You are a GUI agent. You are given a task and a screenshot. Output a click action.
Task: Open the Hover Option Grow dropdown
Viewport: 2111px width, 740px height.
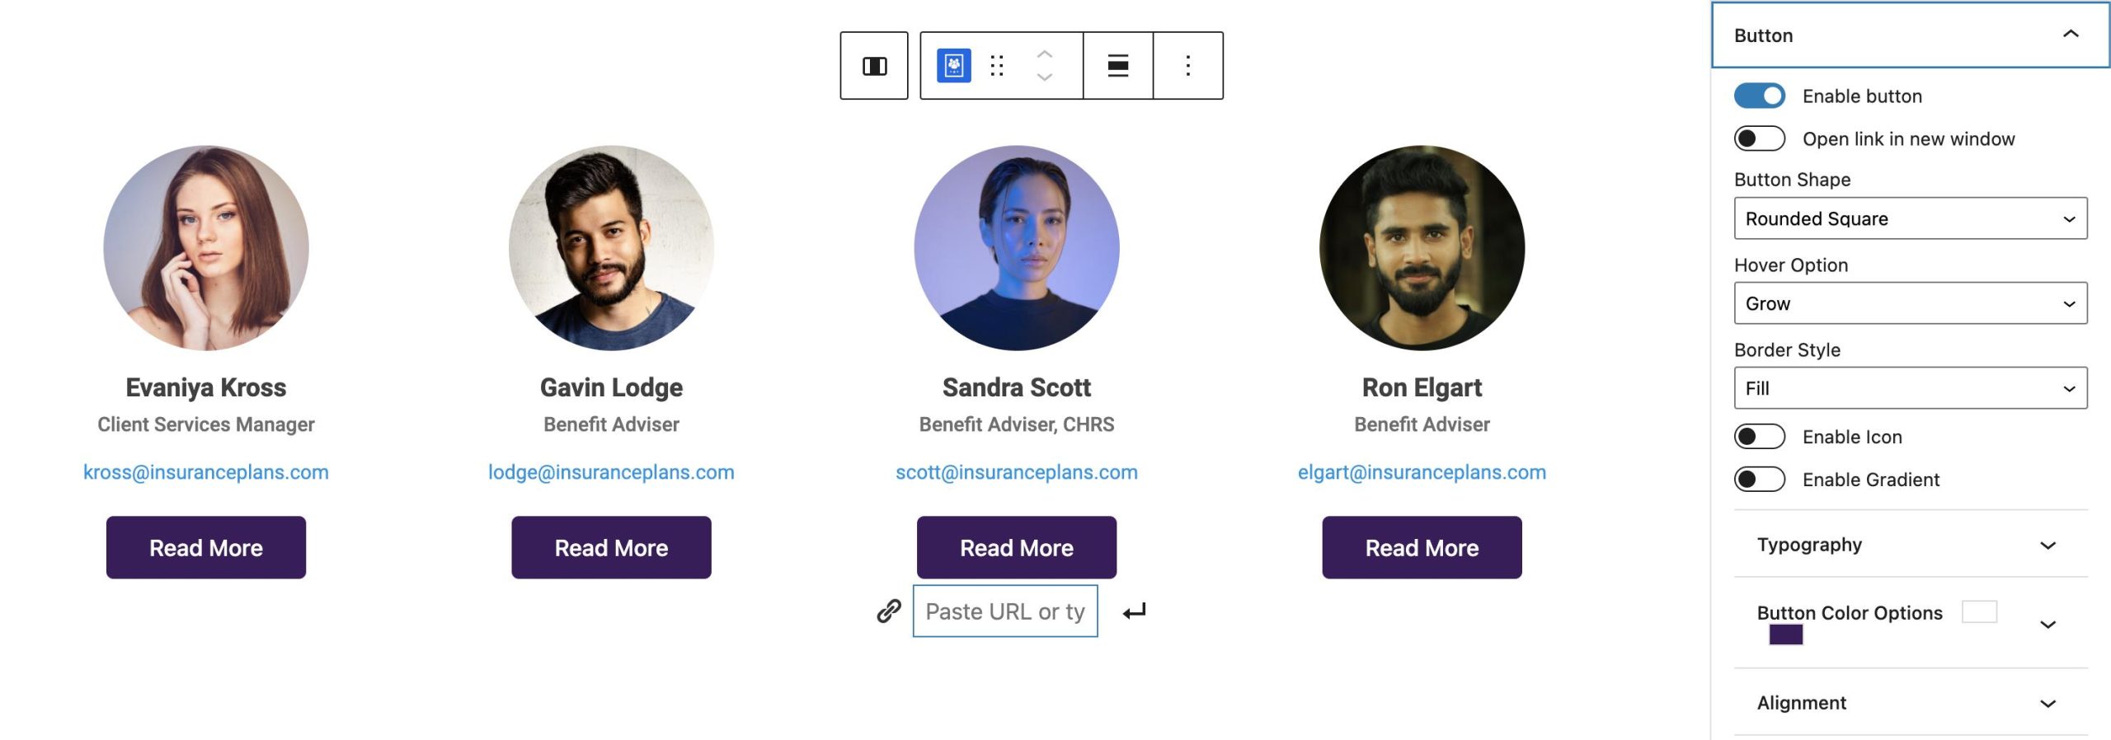pos(1911,303)
